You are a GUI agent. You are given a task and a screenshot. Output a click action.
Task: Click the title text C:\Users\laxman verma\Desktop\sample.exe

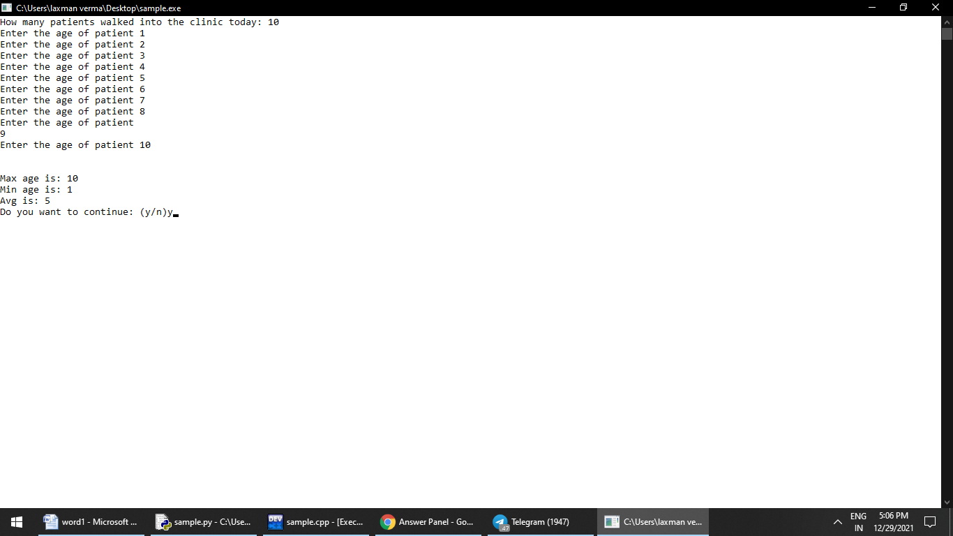tap(98, 8)
